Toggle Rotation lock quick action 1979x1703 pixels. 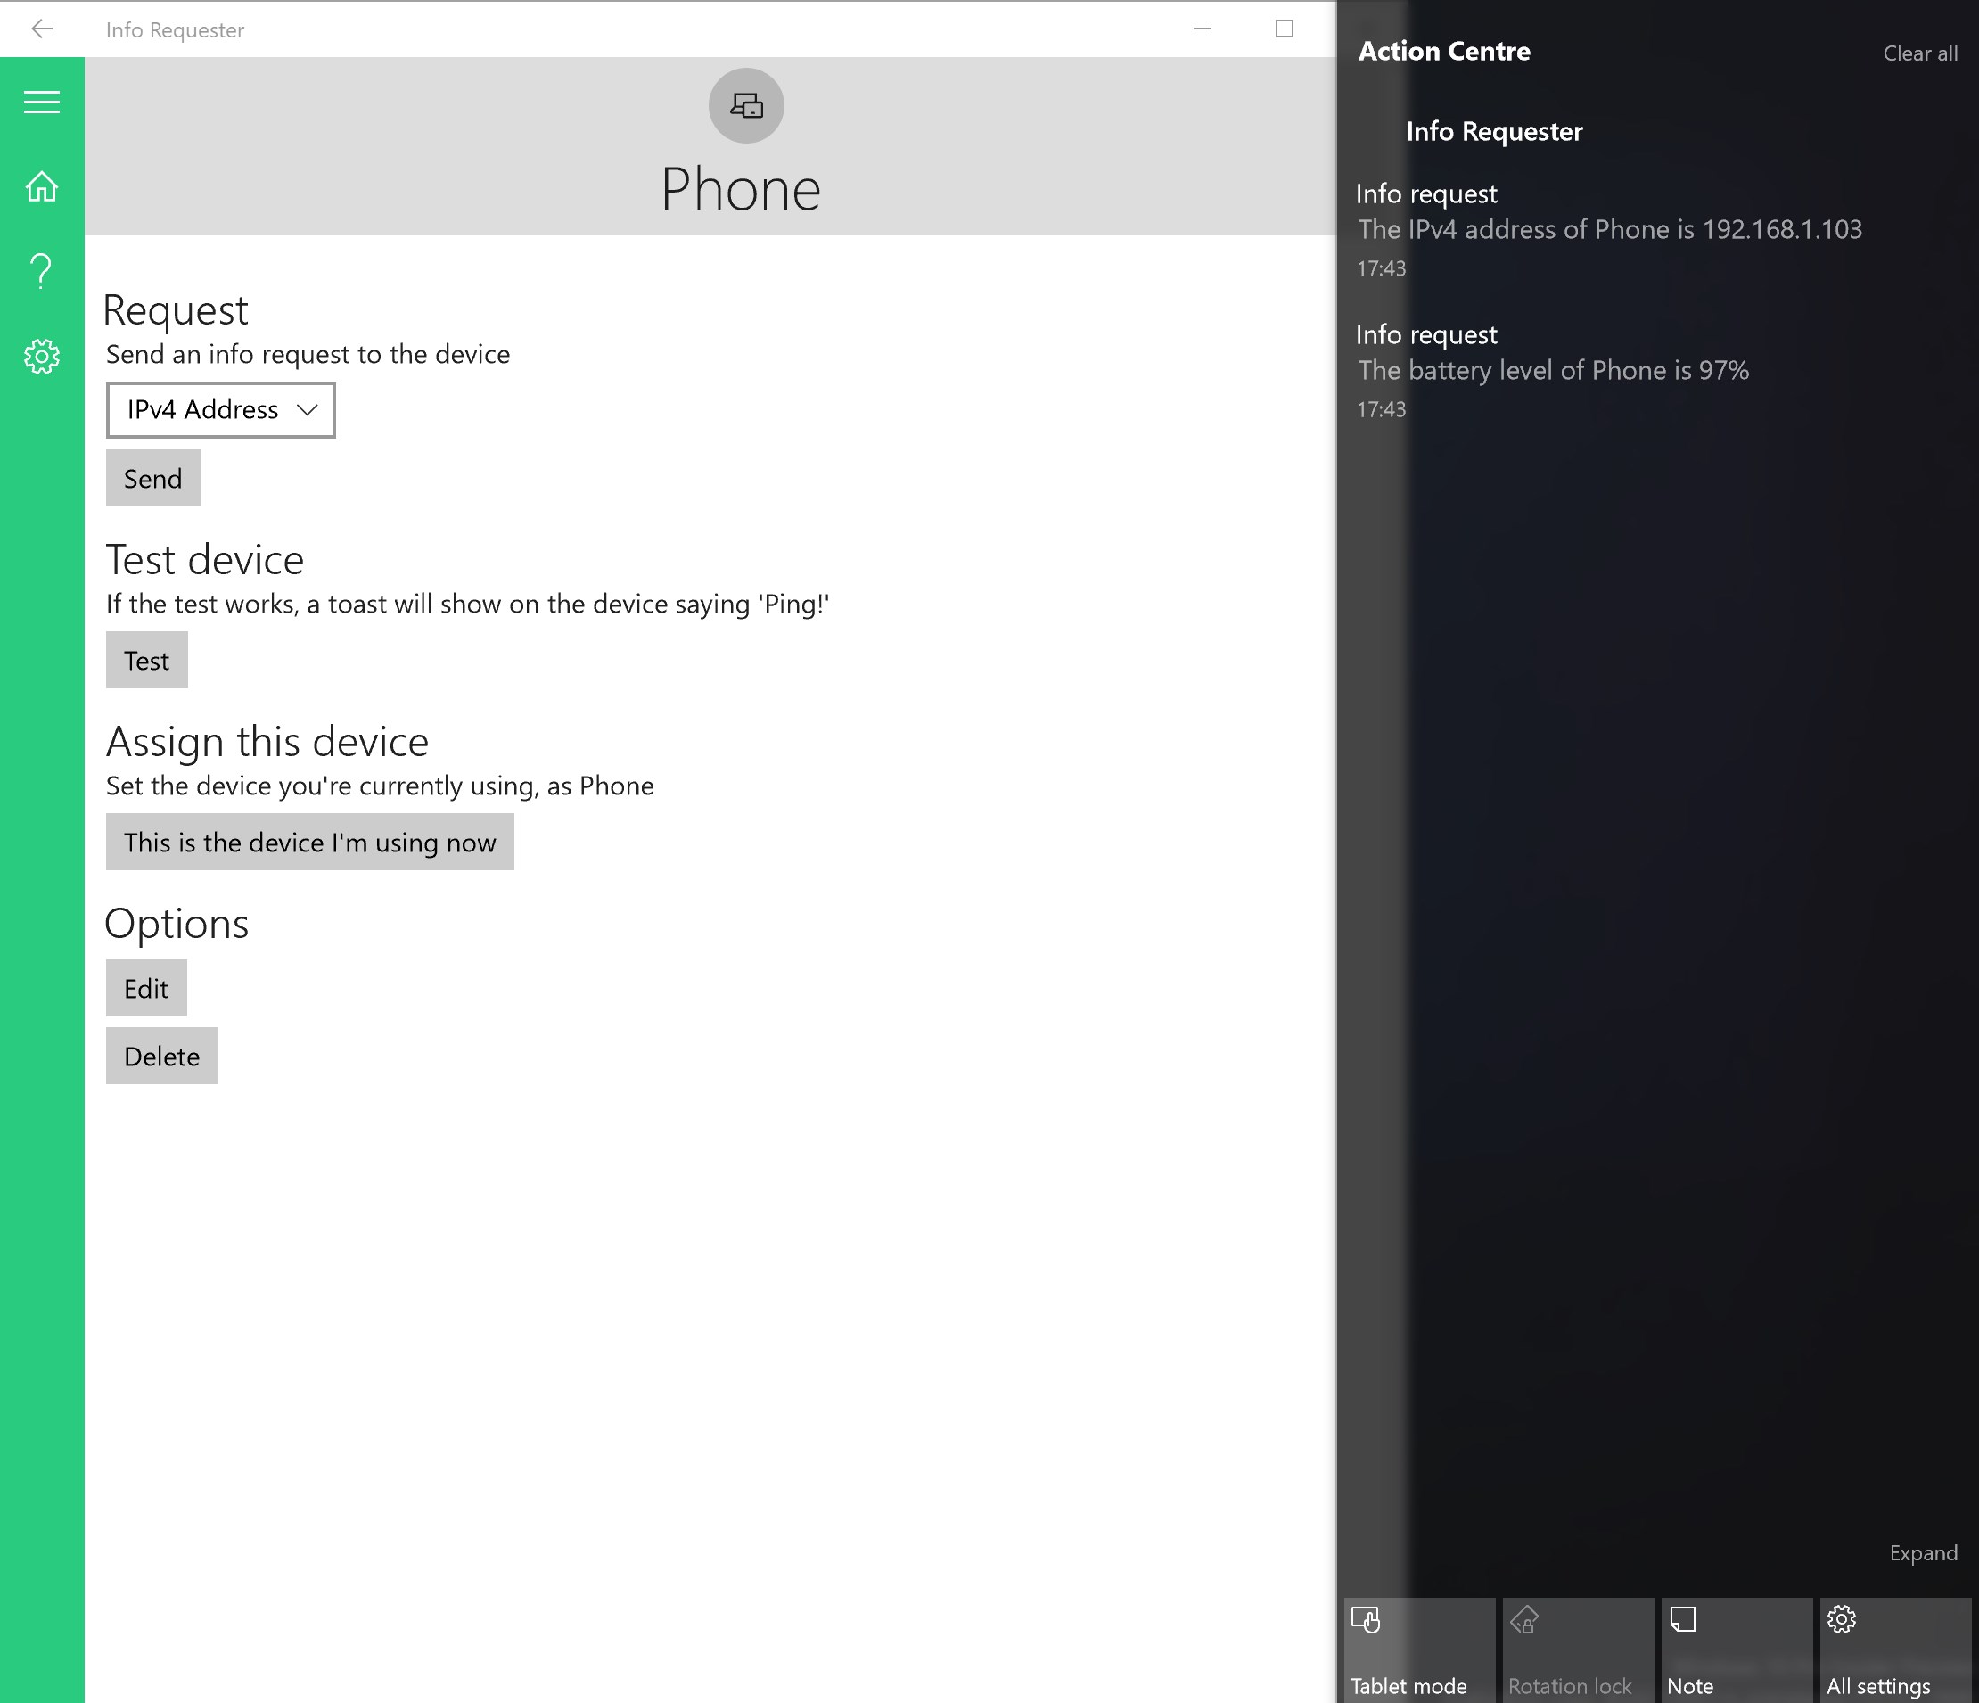(x=1577, y=1650)
